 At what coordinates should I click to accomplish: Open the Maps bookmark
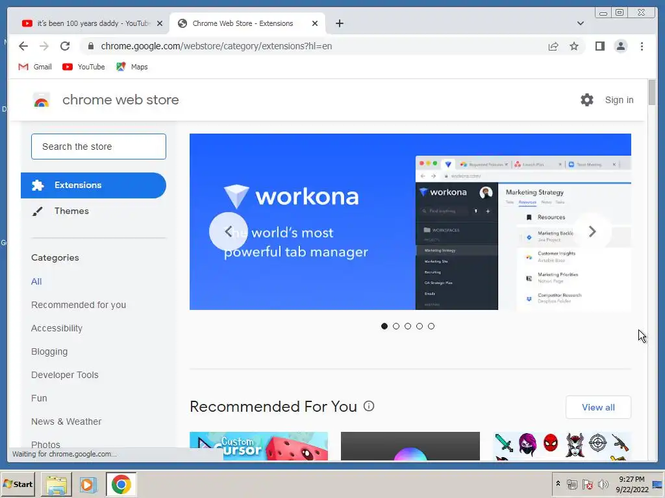click(132, 67)
